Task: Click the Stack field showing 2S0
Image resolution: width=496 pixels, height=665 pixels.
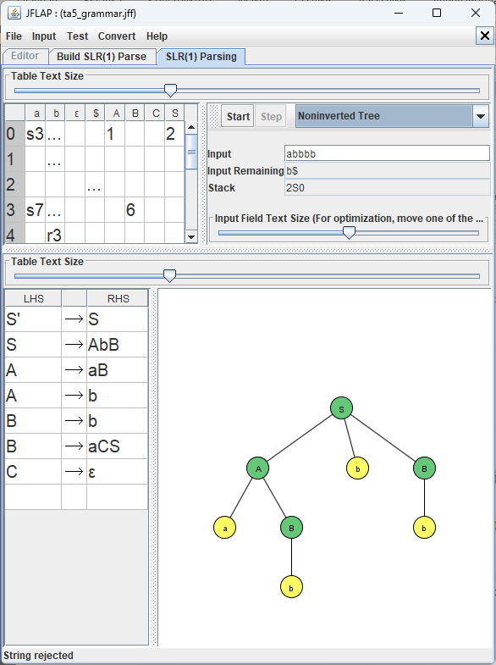Action: [387, 187]
